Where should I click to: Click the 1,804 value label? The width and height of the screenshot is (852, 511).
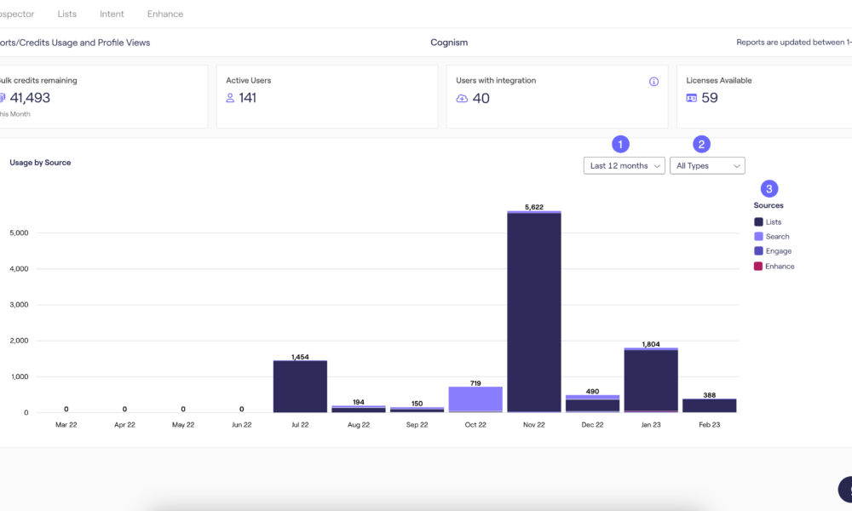pyautogui.click(x=651, y=344)
